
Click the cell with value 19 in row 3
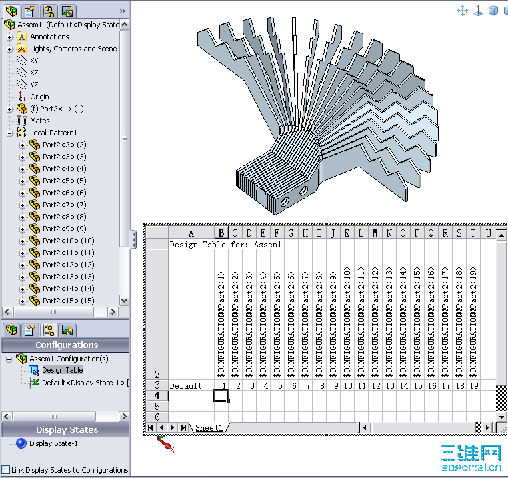click(473, 385)
